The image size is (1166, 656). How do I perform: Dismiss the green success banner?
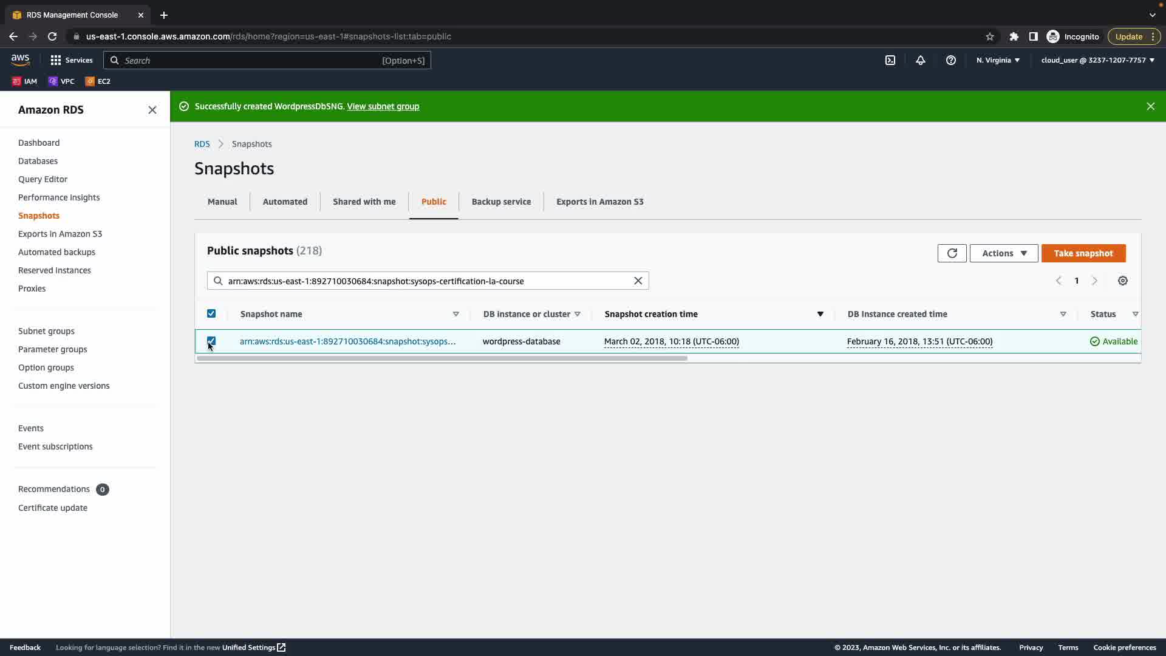1150,106
